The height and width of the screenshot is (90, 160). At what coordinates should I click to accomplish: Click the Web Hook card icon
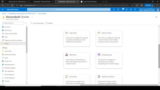click(x=67, y=55)
